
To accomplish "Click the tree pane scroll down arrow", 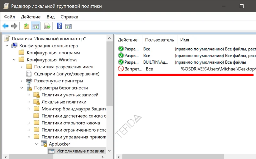I will (x=110, y=151).
